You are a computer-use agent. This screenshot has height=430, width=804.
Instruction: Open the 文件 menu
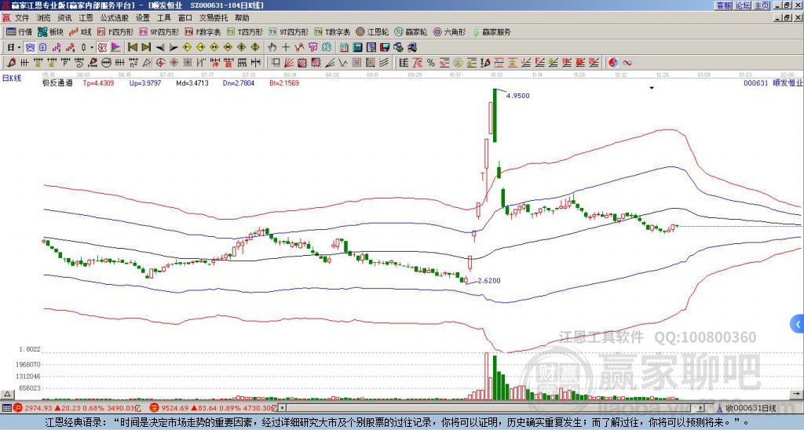click(x=22, y=18)
